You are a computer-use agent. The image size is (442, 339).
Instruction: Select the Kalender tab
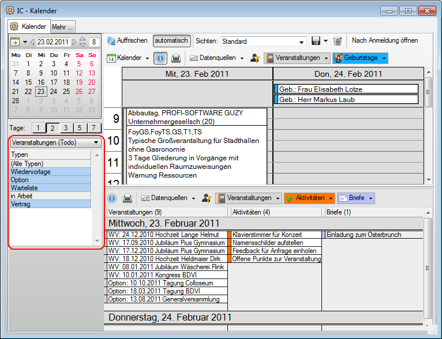pyautogui.click(x=29, y=27)
